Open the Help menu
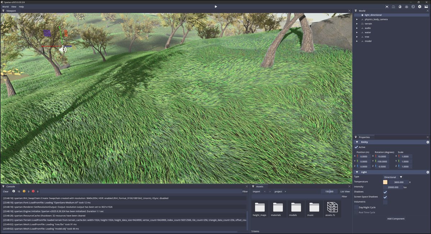 click(21, 6)
